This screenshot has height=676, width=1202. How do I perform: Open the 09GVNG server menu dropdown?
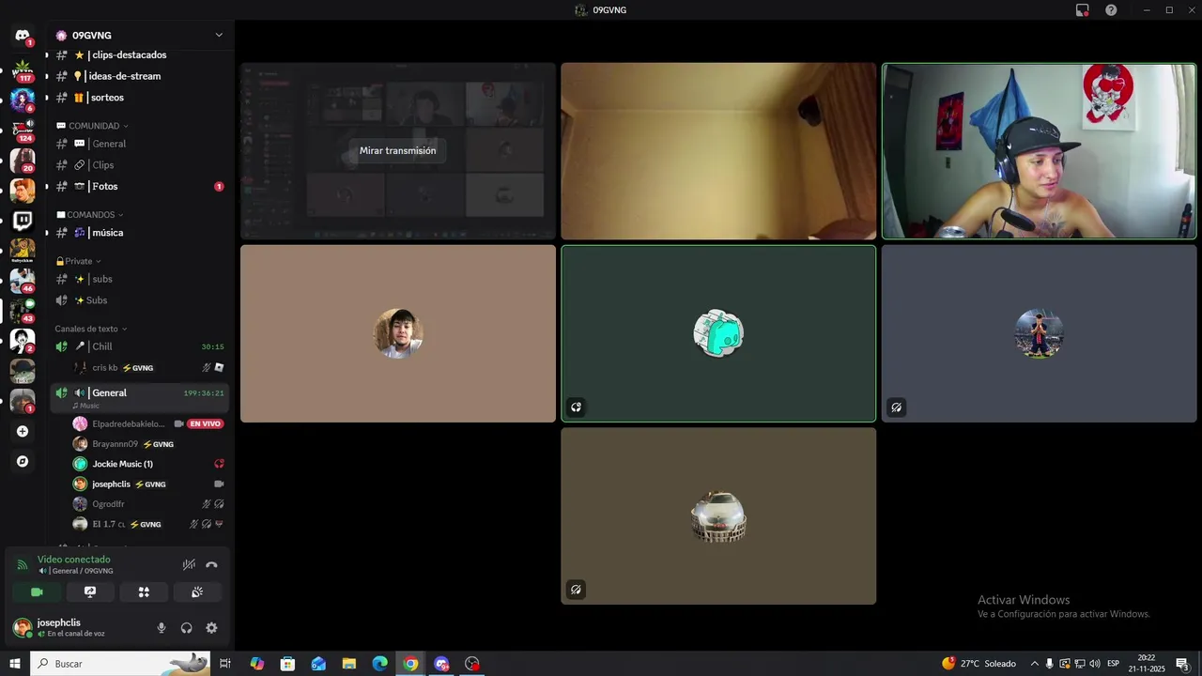point(219,35)
